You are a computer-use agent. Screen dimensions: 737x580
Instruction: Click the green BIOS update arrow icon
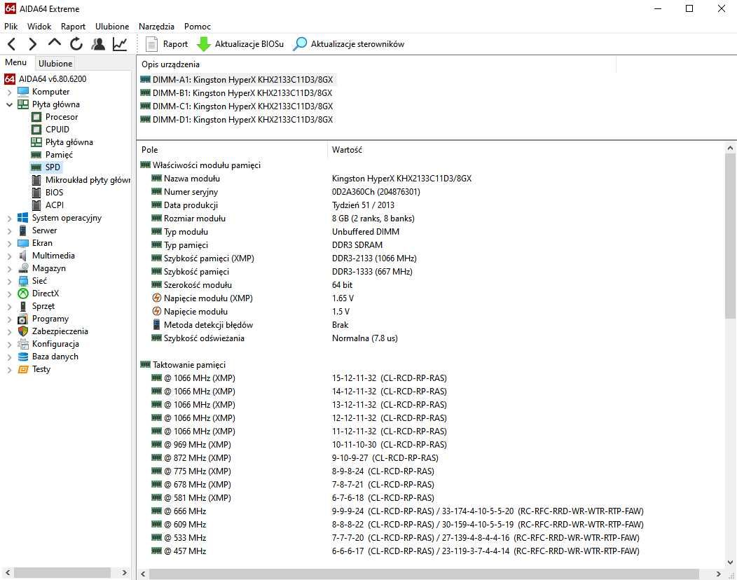pyautogui.click(x=204, y=44)
